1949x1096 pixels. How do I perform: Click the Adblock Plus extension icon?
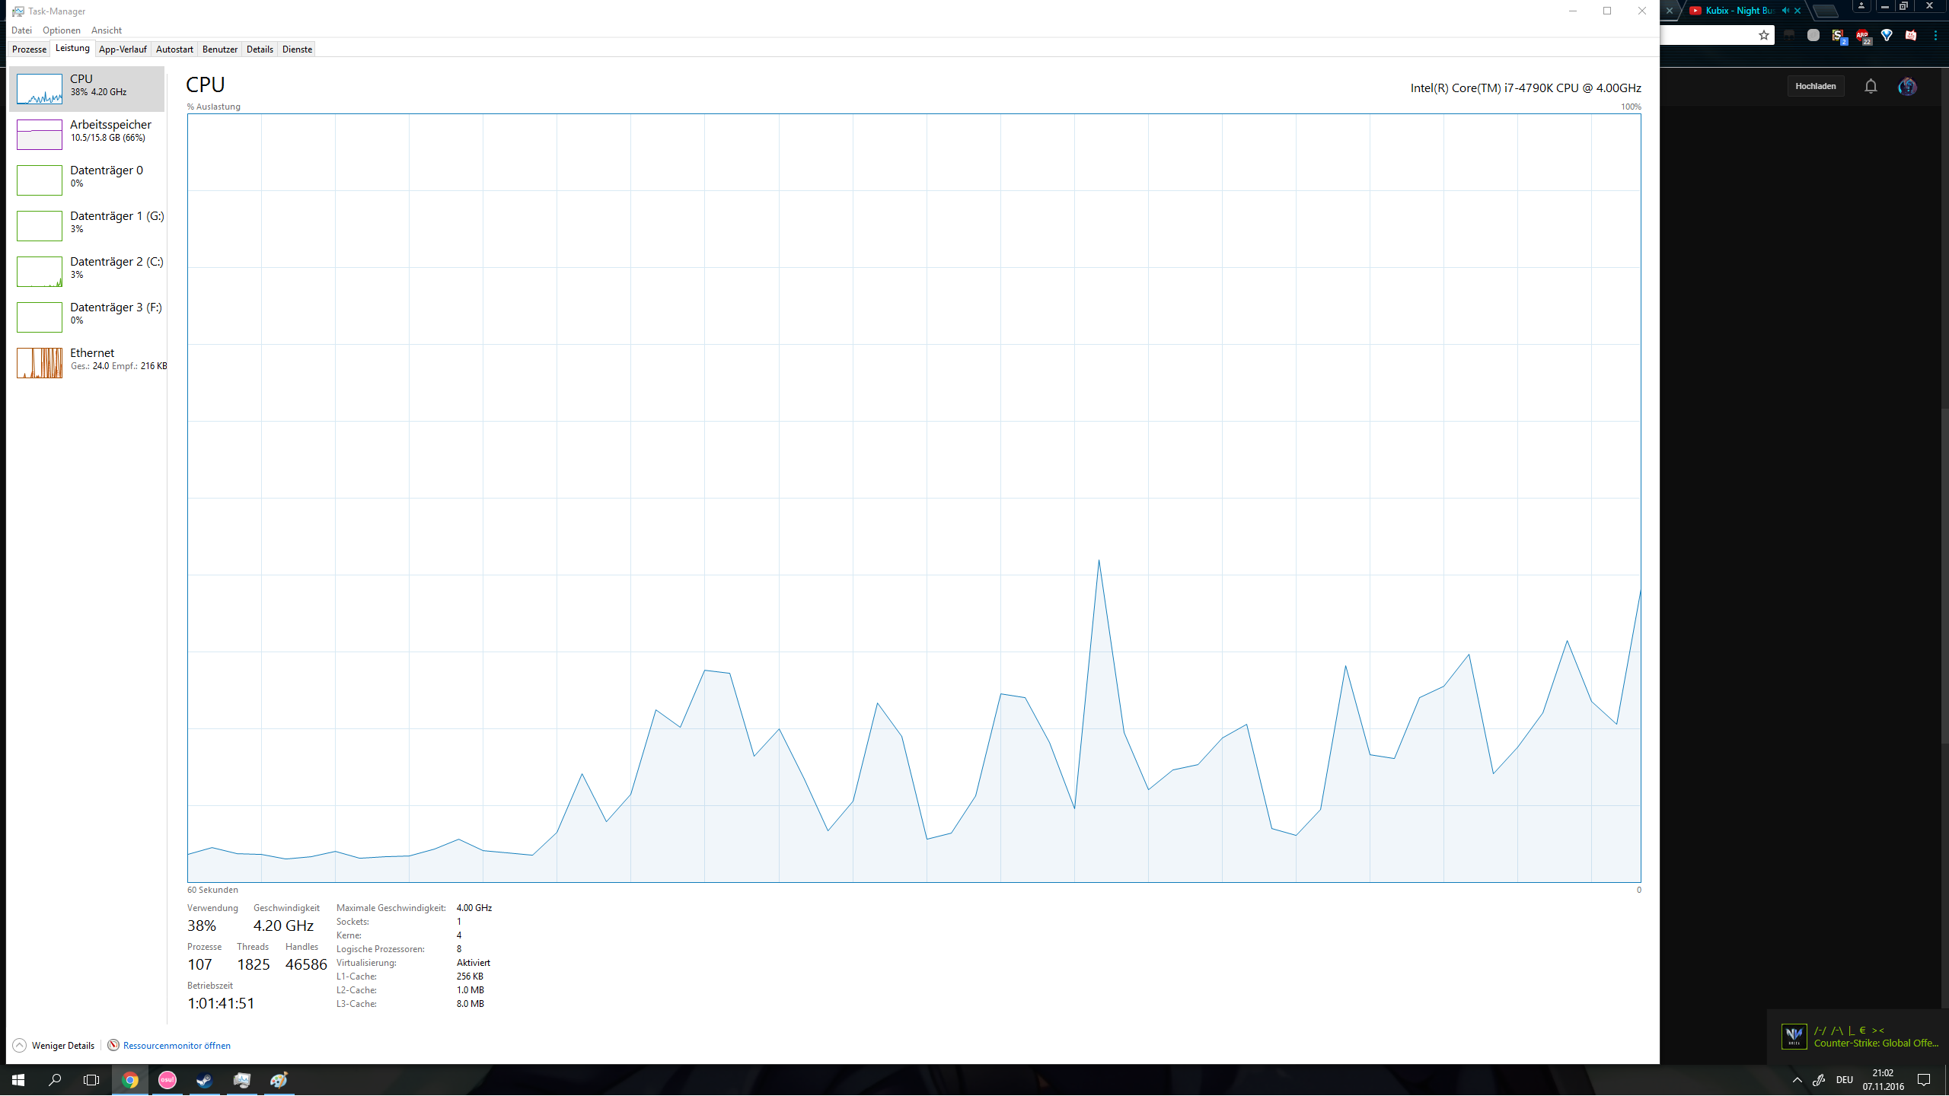click(1862, 35)
